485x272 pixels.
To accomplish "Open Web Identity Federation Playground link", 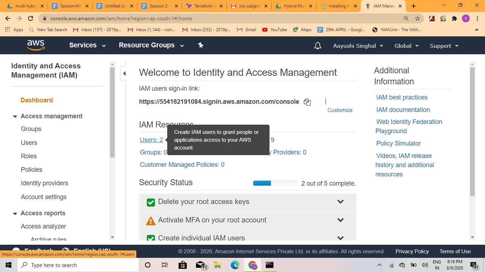I will tap(409, 126).
